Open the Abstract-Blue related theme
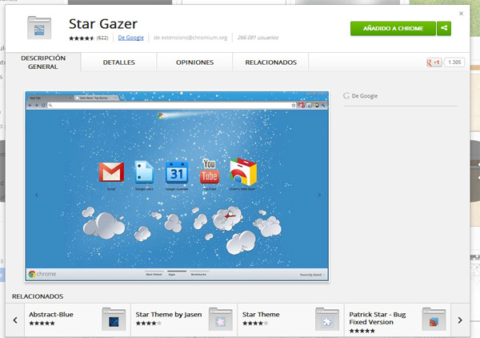The image size is (480, 338). click(x=78, y=320)
